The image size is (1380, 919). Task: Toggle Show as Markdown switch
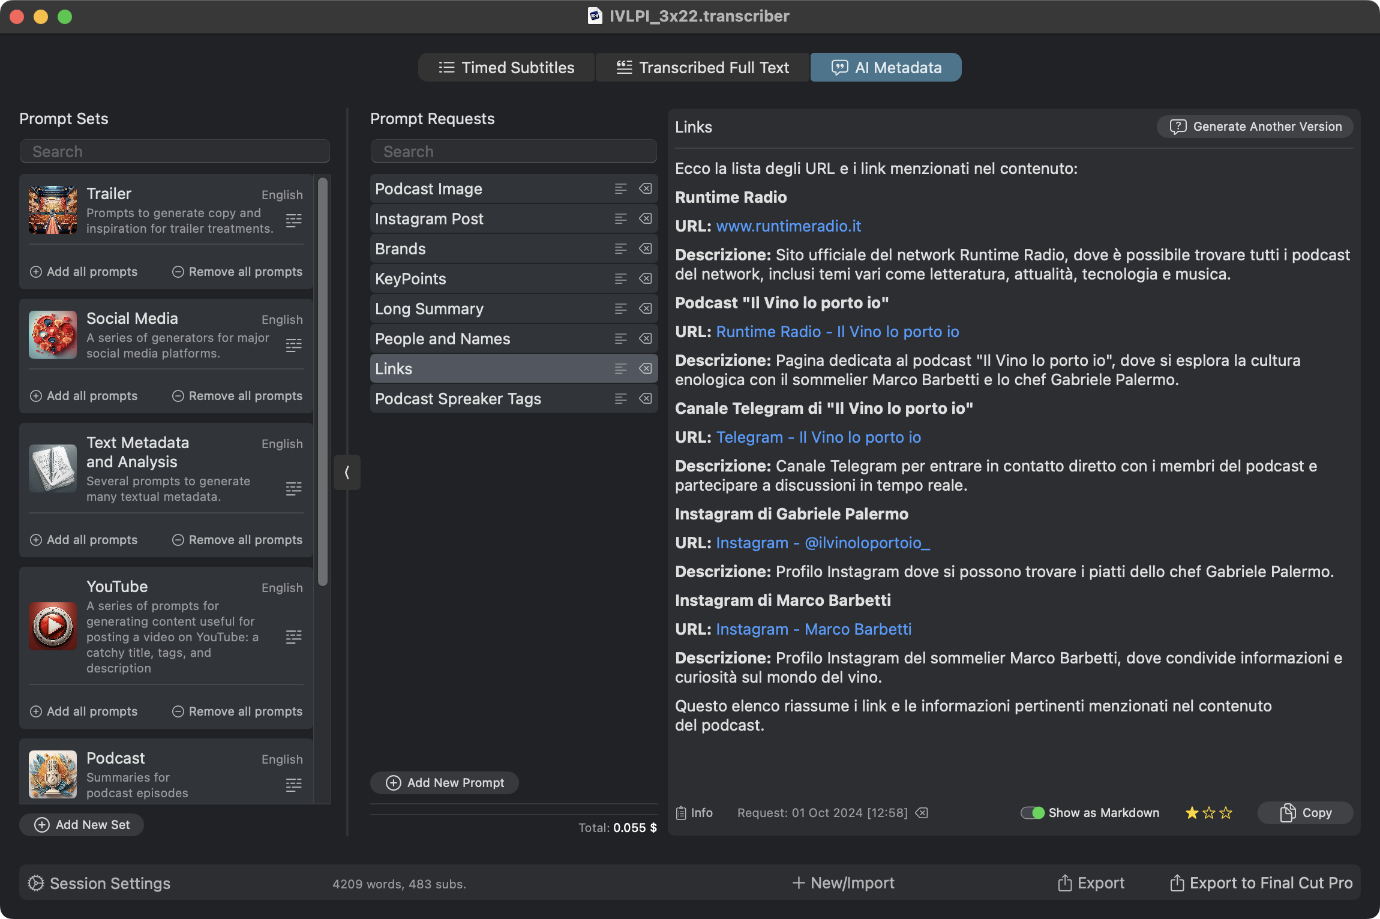(1032, 813)
